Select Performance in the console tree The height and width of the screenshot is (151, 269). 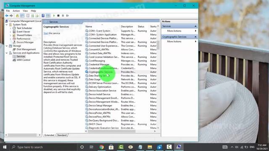tap(24, 39)
